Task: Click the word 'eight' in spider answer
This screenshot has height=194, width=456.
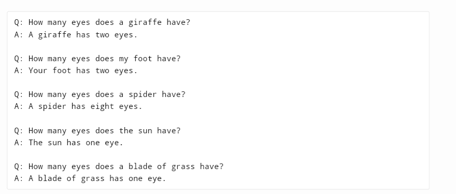Action: pyautogui.click(x=102, y=107)
